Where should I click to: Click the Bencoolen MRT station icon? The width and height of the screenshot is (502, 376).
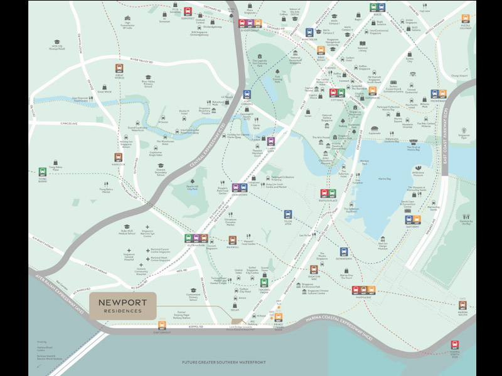310,33
